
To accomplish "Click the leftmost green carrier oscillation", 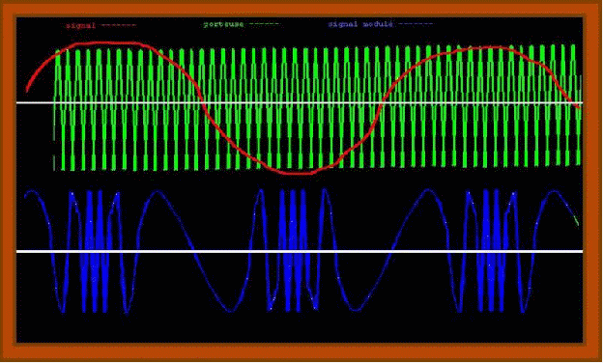I will pos(58,109).
